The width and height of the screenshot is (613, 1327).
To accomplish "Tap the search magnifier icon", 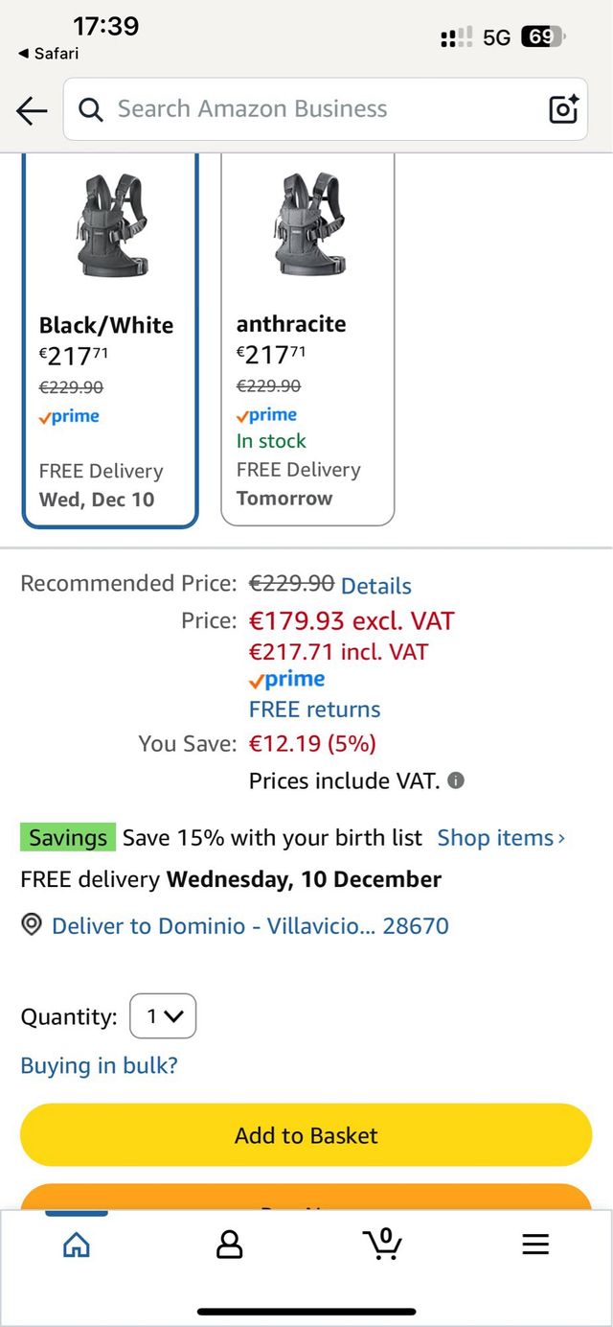I will [91, 109].
